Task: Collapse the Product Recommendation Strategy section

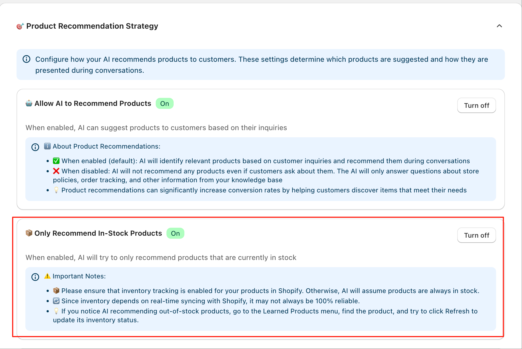Action: point(499,26)
